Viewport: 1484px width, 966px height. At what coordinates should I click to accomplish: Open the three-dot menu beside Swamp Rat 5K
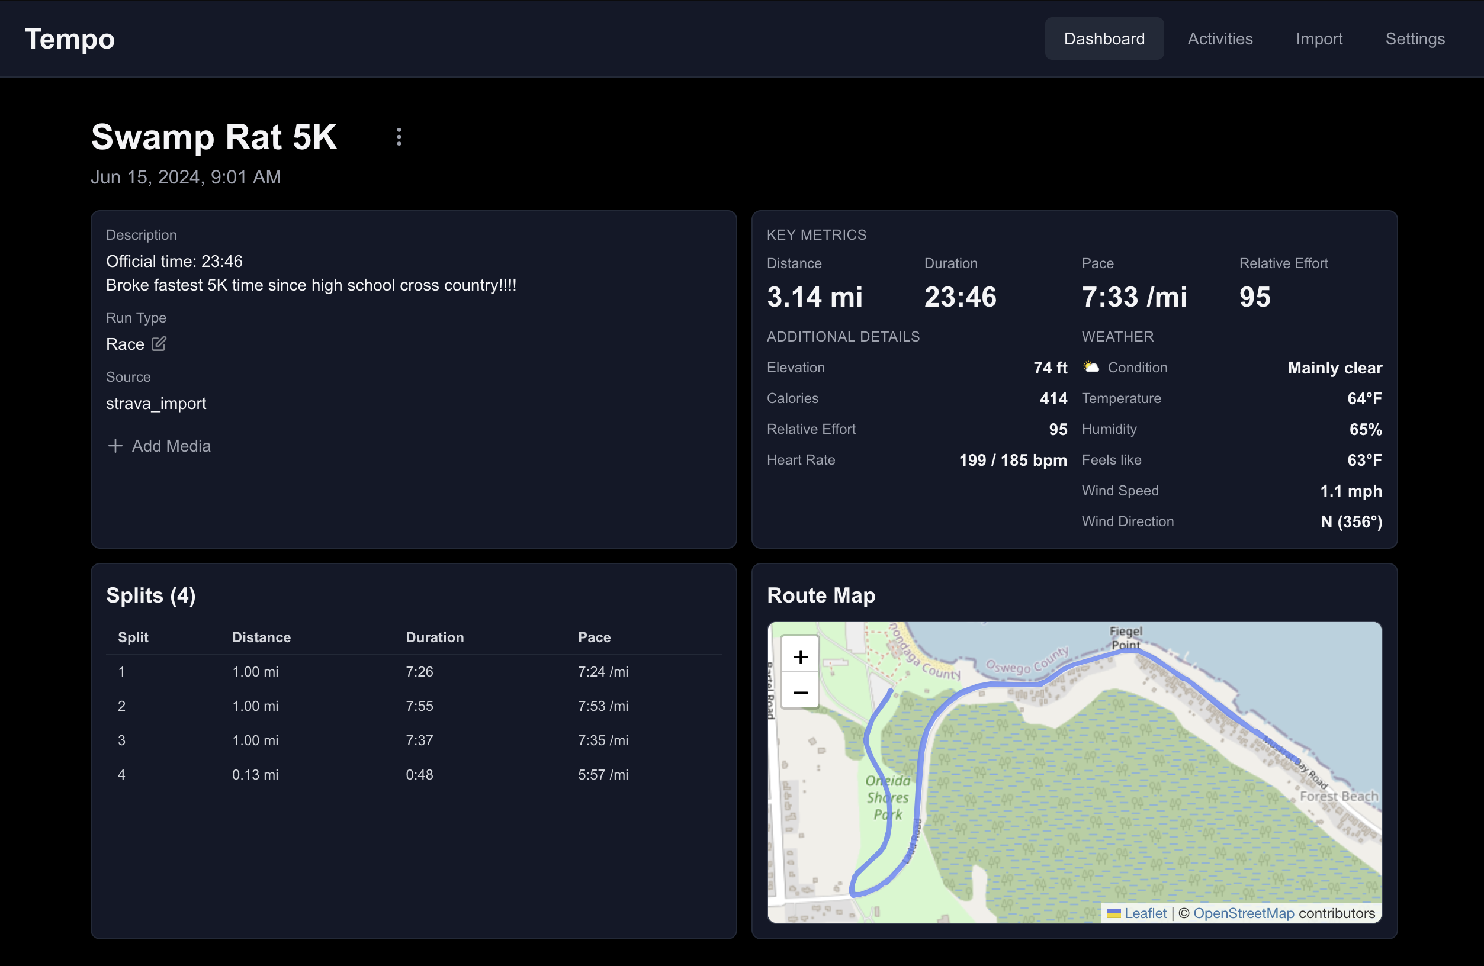coord(399,137)
